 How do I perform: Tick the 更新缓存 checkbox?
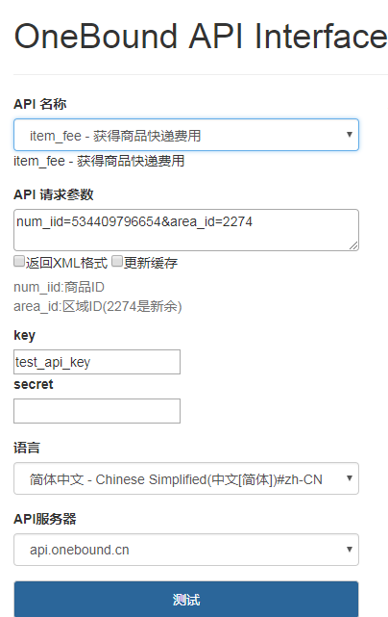[117, 261]
